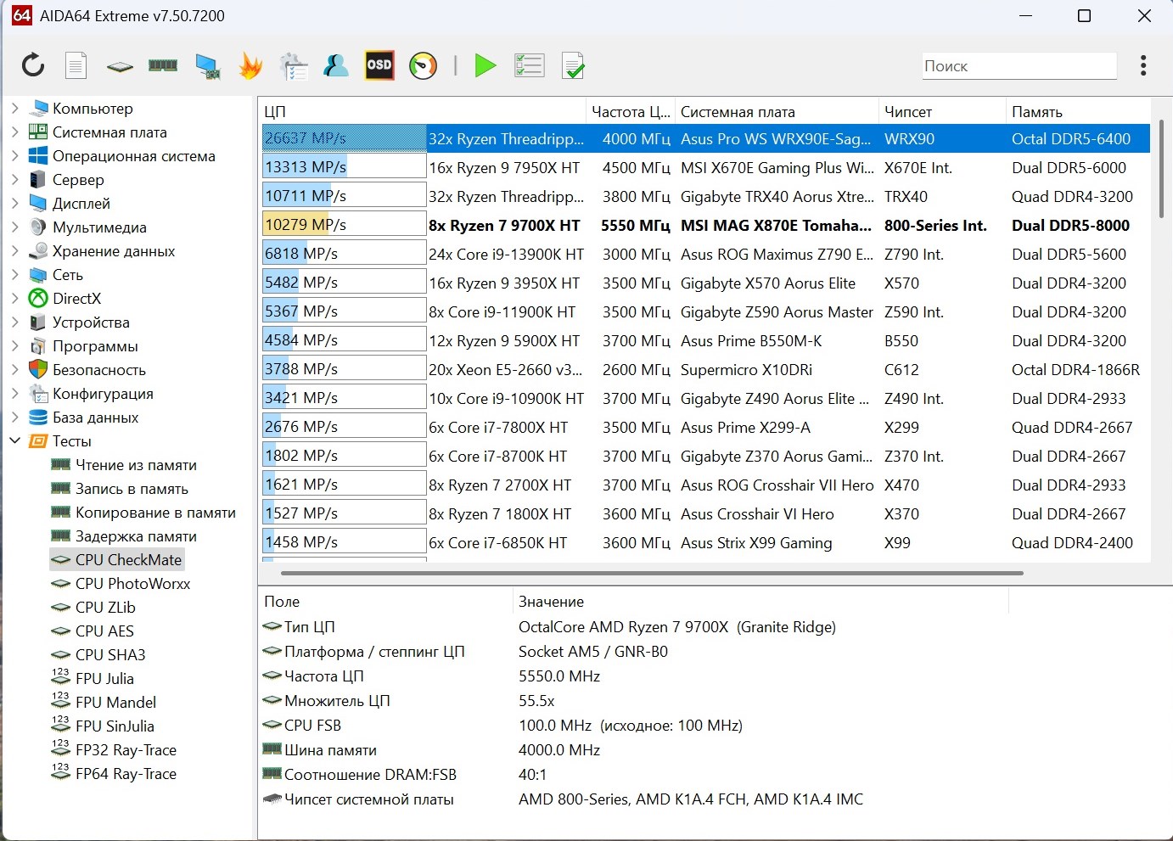This screenshot has height=841, width=1173.
Task: Sort by Память column header
Action: 1037,112
